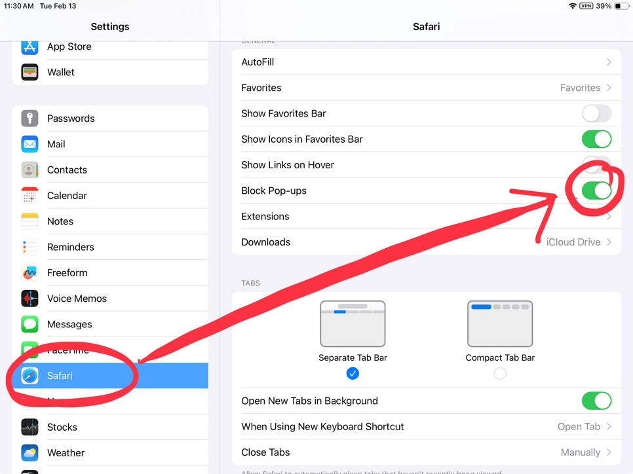Tap the Messages bubble icon
Image resolution: width=633 pixels, height=474 pixels.
pyautogui.click(x=29, y=324)
